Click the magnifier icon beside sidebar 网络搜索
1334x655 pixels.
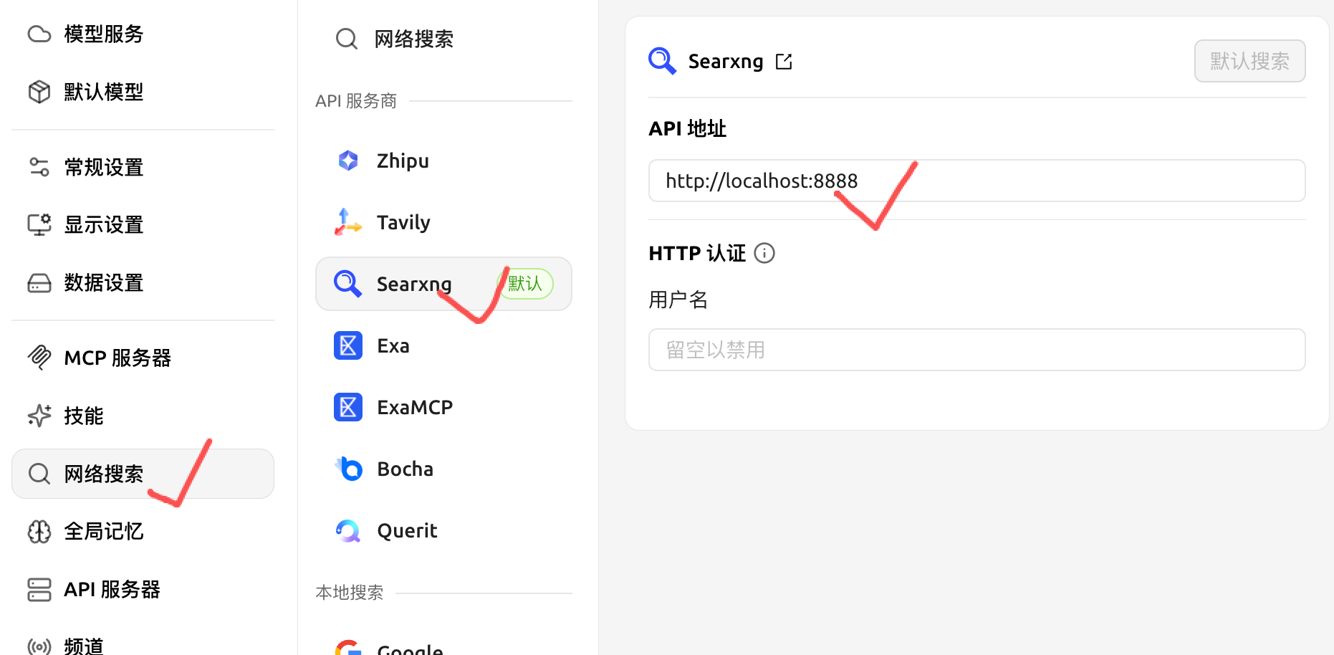click(39, 474)
